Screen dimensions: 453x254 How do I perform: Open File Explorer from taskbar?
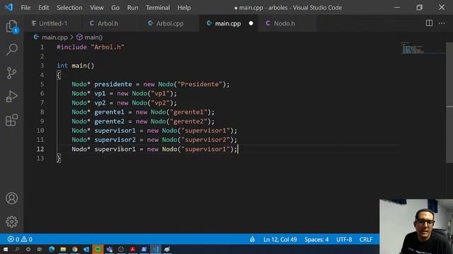click(63, 249)
